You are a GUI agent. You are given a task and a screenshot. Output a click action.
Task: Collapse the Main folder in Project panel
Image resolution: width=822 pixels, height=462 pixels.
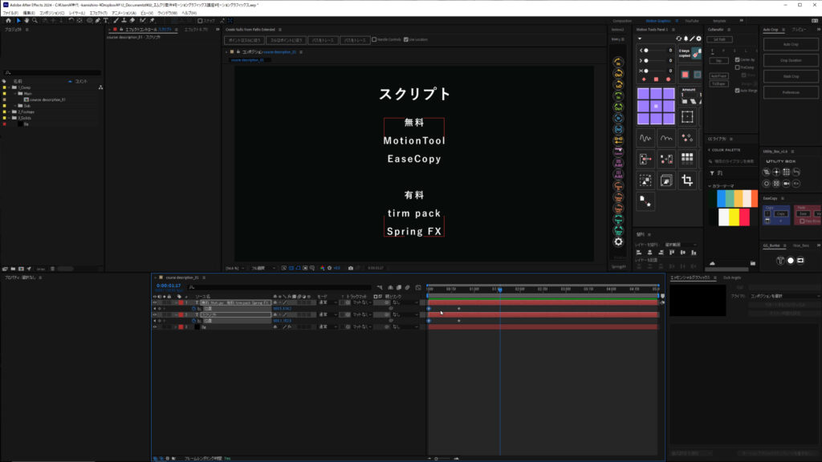pos(17,94)
